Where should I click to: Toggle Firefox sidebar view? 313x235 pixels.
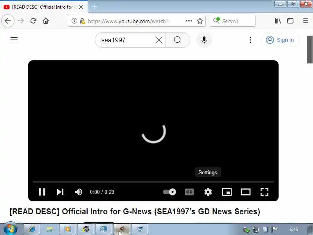290,21
